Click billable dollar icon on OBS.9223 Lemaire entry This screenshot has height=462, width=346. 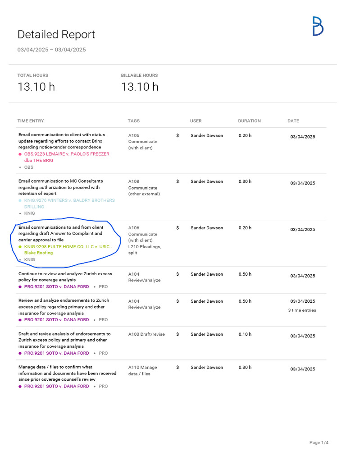[x=178, y=135]
